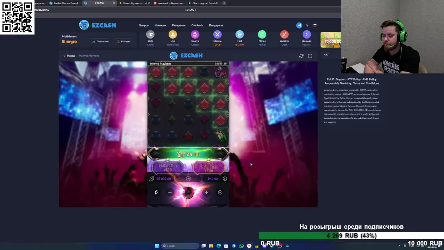
Task: Toggle turbo spin lightning icon
Action: click(x=156, y=192)
